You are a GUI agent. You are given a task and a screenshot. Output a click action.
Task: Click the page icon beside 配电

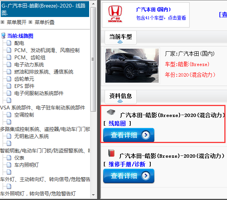9,43
